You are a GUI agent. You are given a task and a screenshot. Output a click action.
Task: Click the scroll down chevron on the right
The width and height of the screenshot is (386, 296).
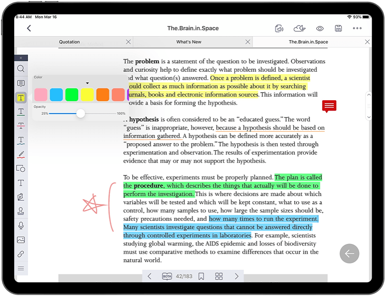[x=368, y=117]
